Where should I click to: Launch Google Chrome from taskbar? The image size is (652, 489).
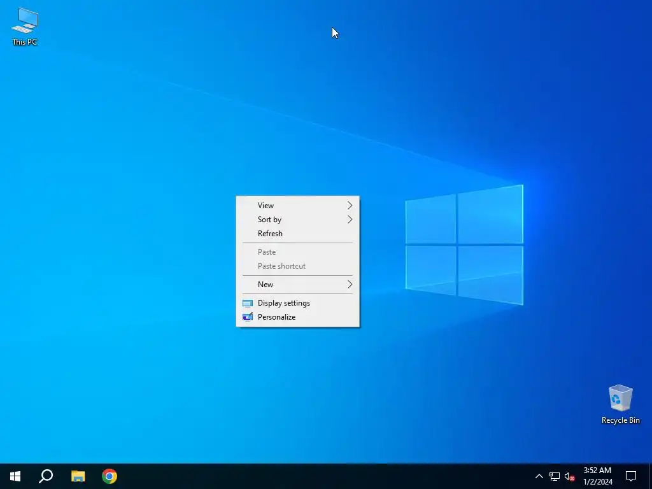click(110, 476)
